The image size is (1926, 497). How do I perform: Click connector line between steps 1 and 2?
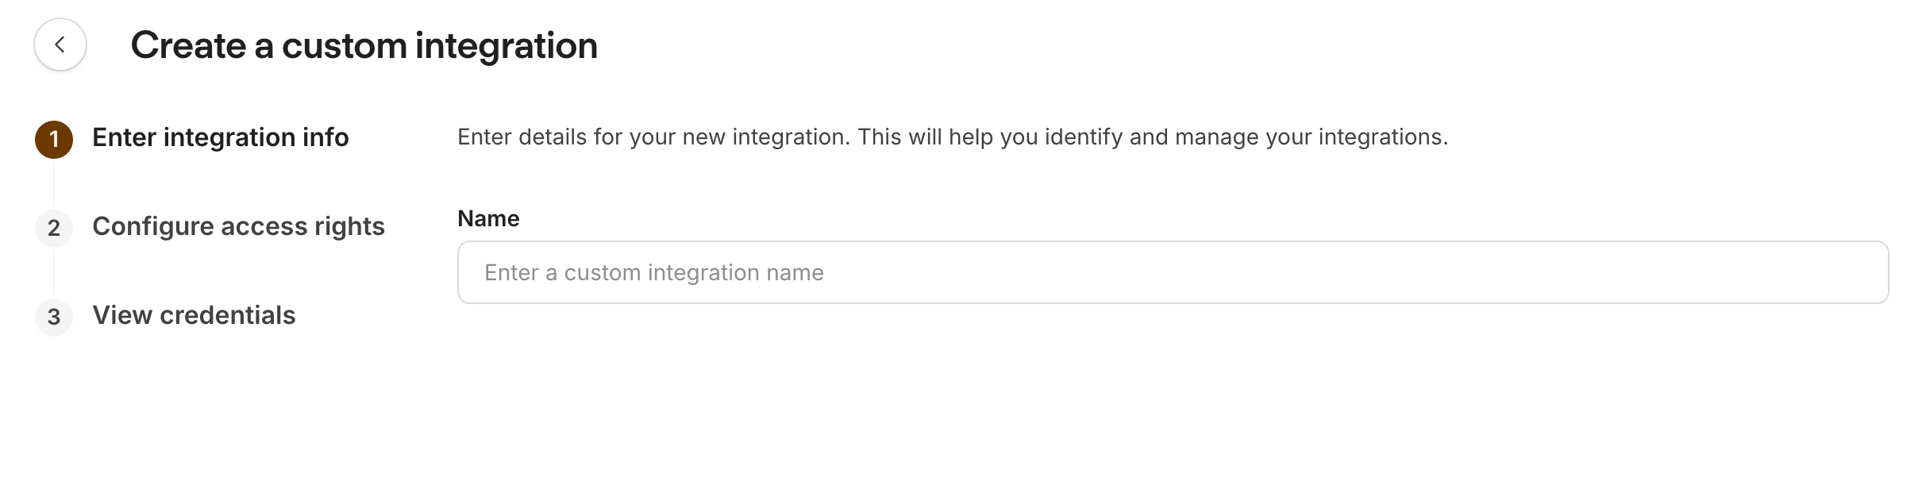(54, 183)
